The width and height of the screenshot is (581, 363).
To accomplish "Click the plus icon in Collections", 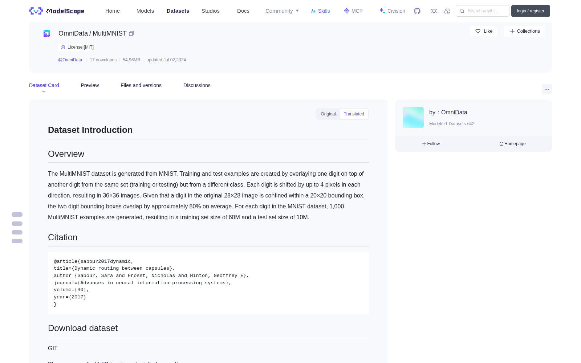I will [x=512, y=31].
